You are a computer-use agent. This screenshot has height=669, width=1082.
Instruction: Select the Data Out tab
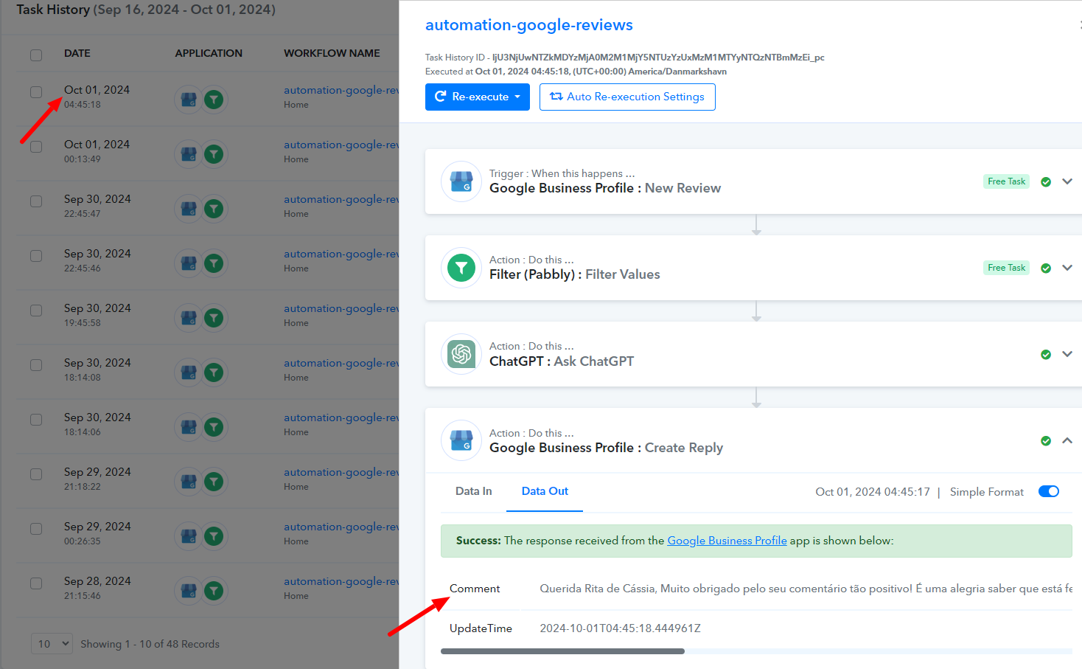545,491
